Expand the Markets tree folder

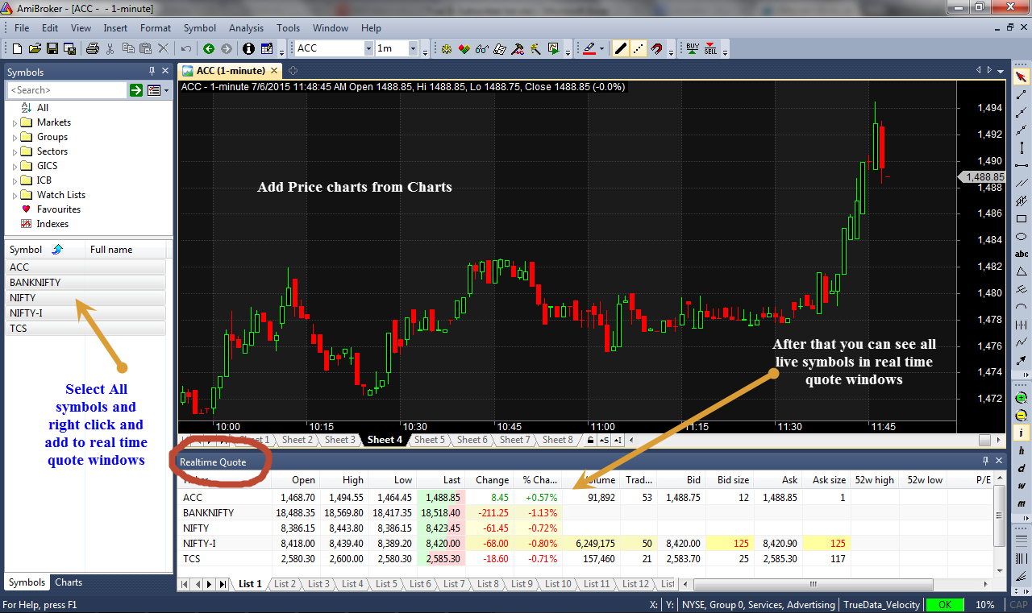pos(15,122)
